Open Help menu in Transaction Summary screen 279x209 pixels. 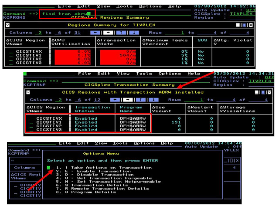click(x=194, y=74)
